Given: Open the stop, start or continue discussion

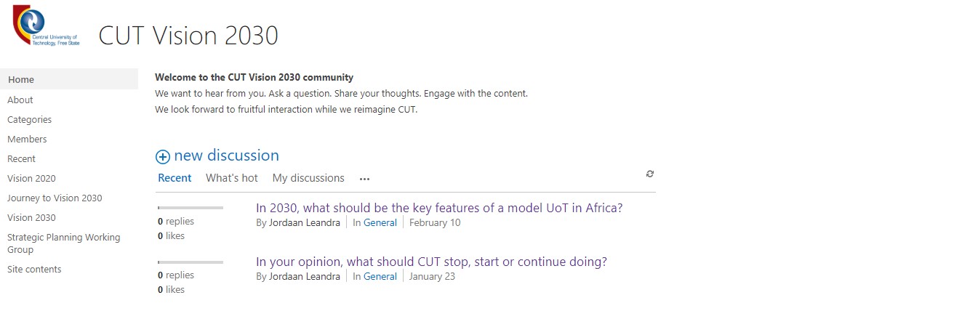Looking at the screenshot, I should tap(431, 262).
